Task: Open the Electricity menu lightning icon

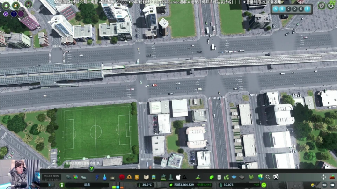Action: tap(97, 177)
